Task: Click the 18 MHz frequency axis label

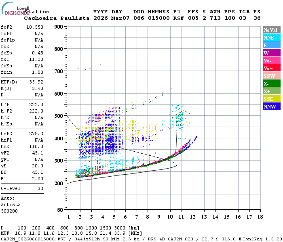Action: pyautogui.click(x=260, y=217)
